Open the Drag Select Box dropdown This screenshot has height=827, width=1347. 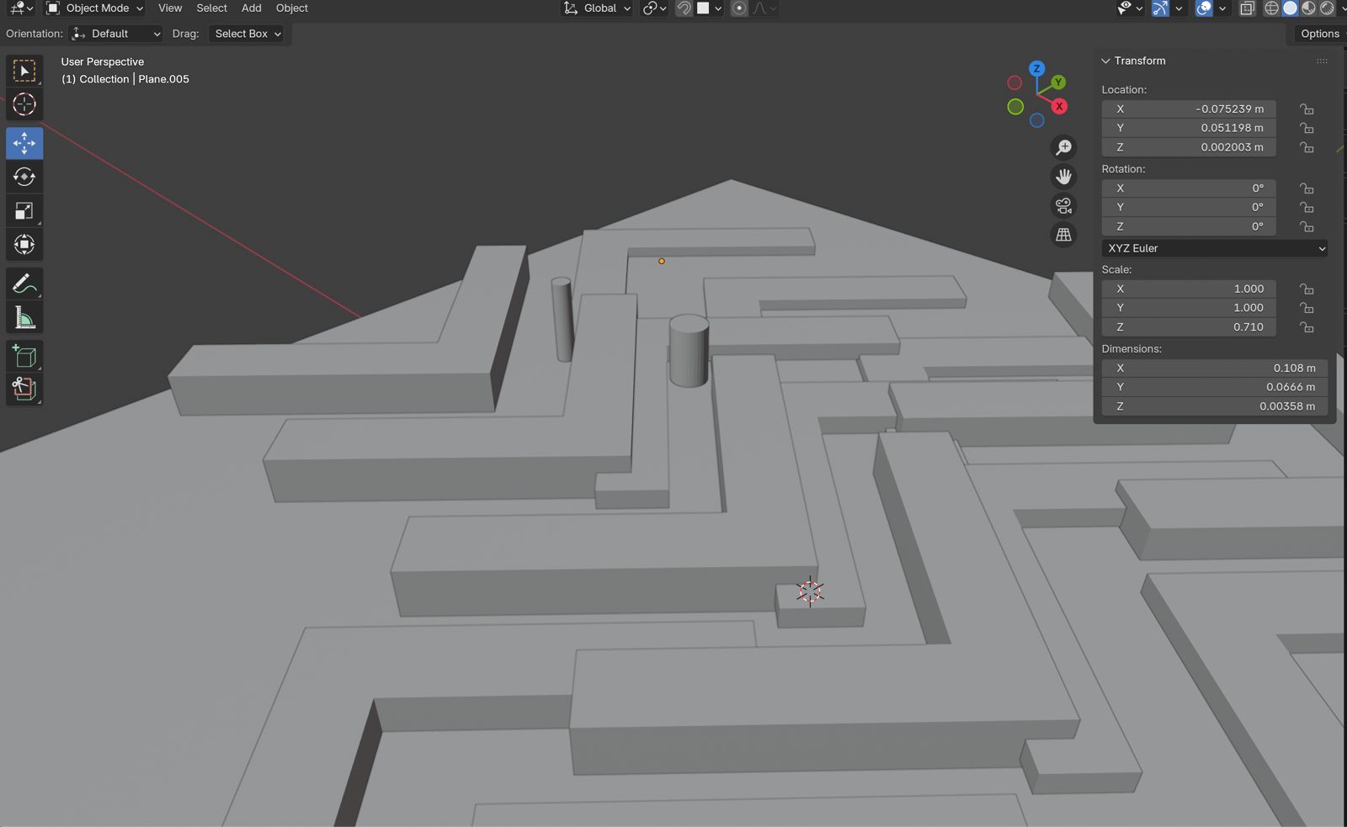(x=247, y=34)
